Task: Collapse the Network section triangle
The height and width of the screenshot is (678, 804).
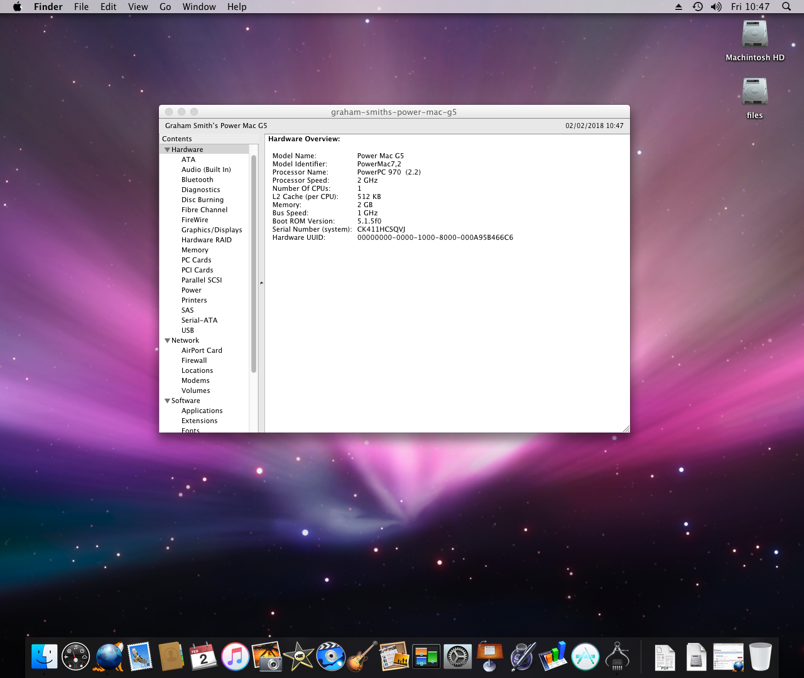Action: click(167, 340)
